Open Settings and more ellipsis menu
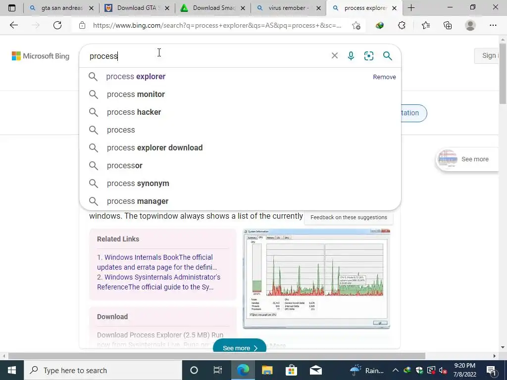 point(493,25)
